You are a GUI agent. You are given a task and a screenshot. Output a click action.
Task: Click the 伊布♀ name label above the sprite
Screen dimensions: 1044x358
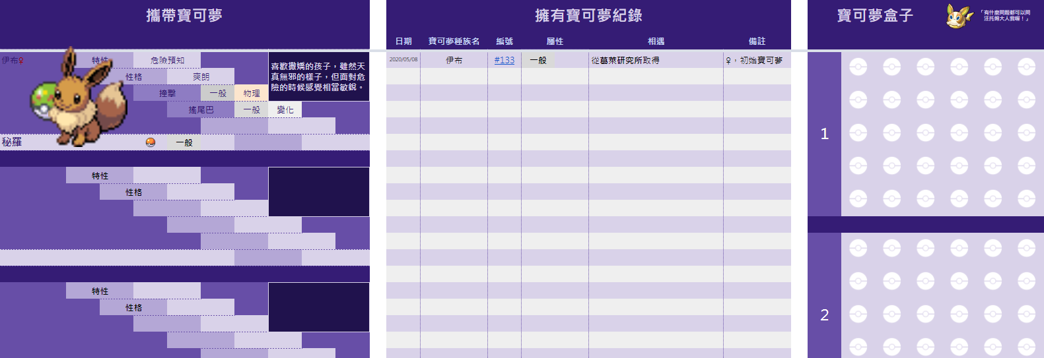[13, 60]
